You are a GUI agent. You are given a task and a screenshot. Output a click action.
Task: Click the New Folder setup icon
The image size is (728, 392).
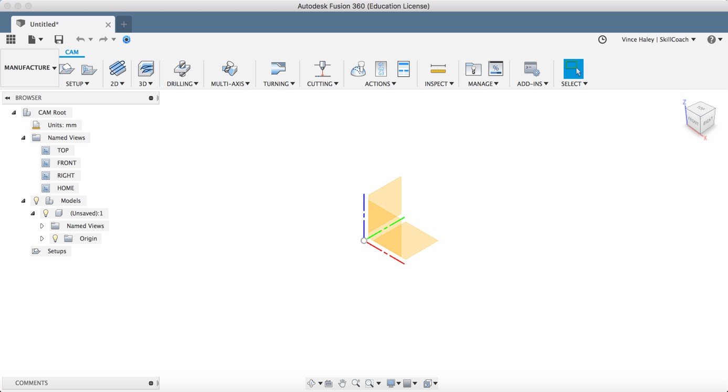(89, 69)
